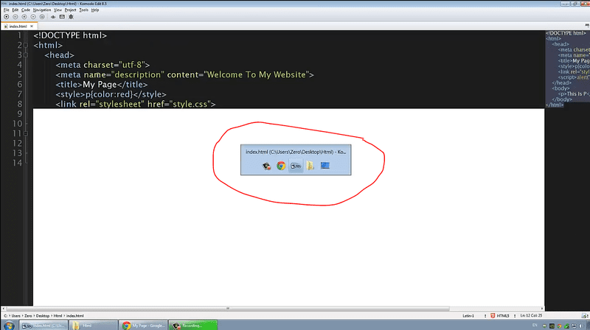Viewport: 590px width, 330px height.
Task: Select the Komodo icon in Alt-Tab switcher
Action: tap(296, 166)
